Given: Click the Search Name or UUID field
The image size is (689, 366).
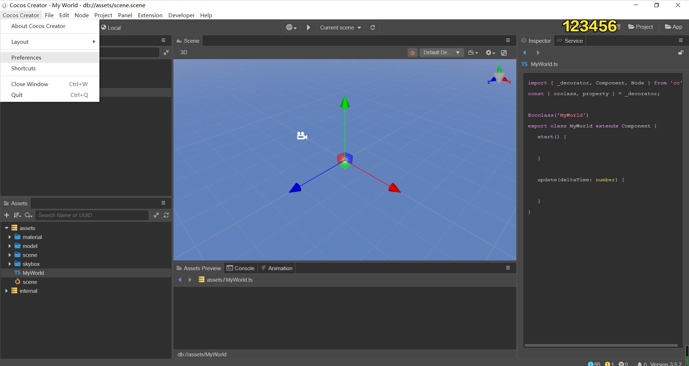Looking at the screenshot, I should tap(92, 215).
